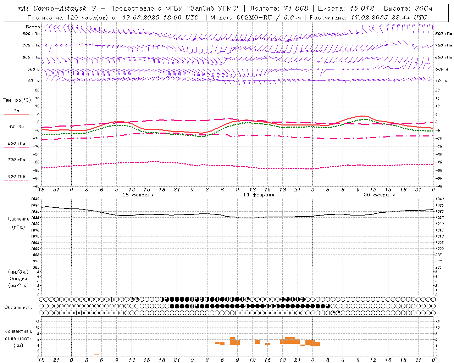Click the "Долгота: 71.868" value

pos(279,9)
